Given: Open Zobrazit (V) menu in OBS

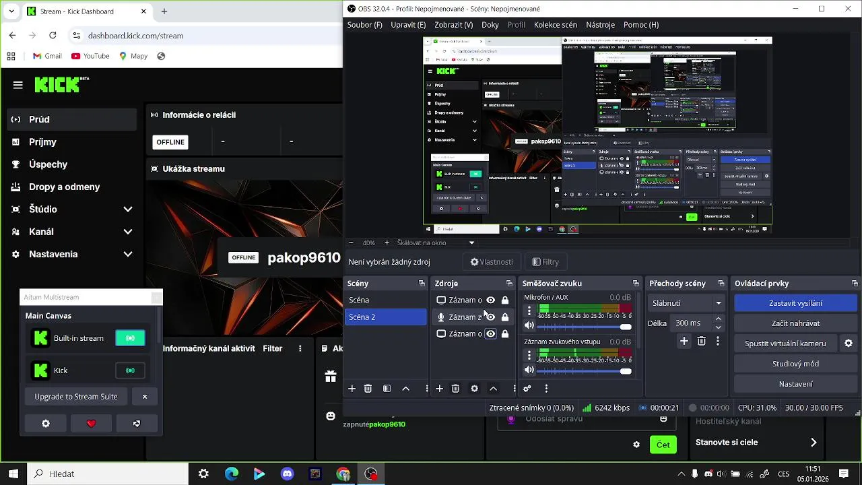Looking at the screenshot, I should [453, 25].
